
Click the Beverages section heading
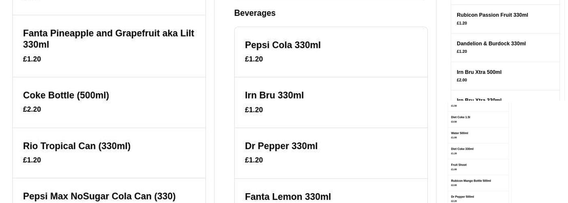point(255,13)
